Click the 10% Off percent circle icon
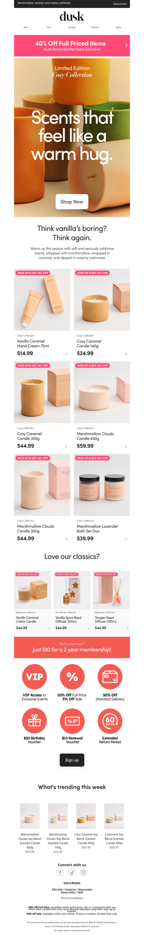144x938 pixels. tap(72, 677)
